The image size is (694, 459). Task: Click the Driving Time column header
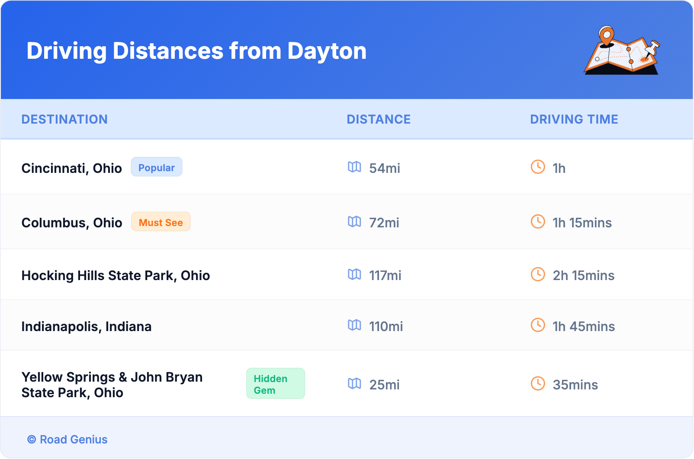pos(574,119)
